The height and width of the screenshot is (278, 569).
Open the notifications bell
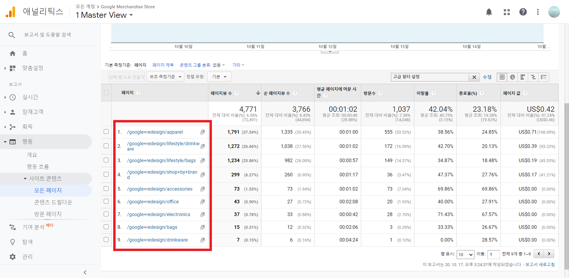pyautogui.click(x=489, y=12)
